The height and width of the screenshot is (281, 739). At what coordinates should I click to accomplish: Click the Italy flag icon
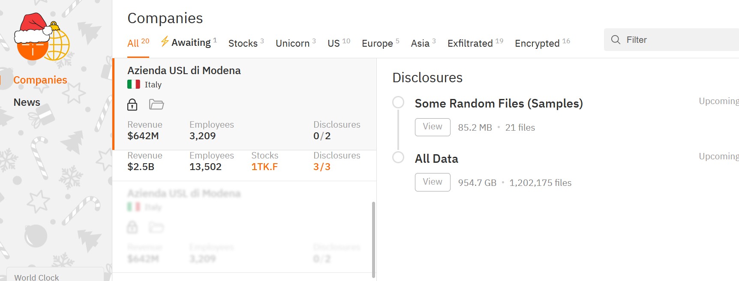pyautogui.click(x=134, y=84)
